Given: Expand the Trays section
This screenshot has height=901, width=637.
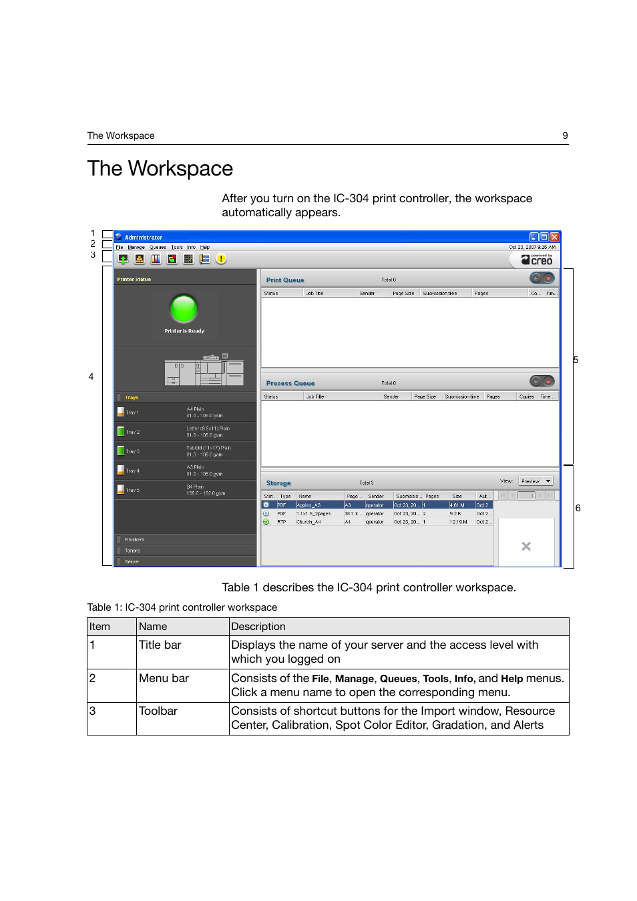Looking at the screenshot, I should pos(186,397).
